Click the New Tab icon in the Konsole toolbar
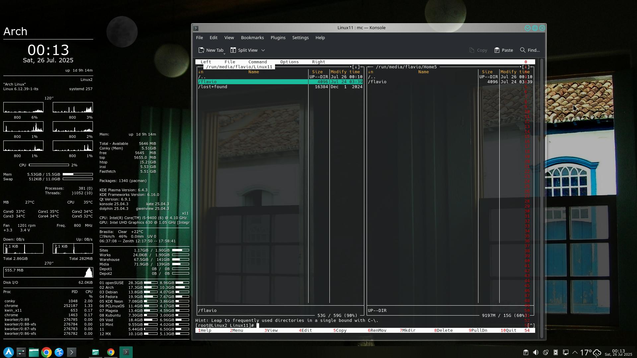The image size is (637, 358). point(201,50)
